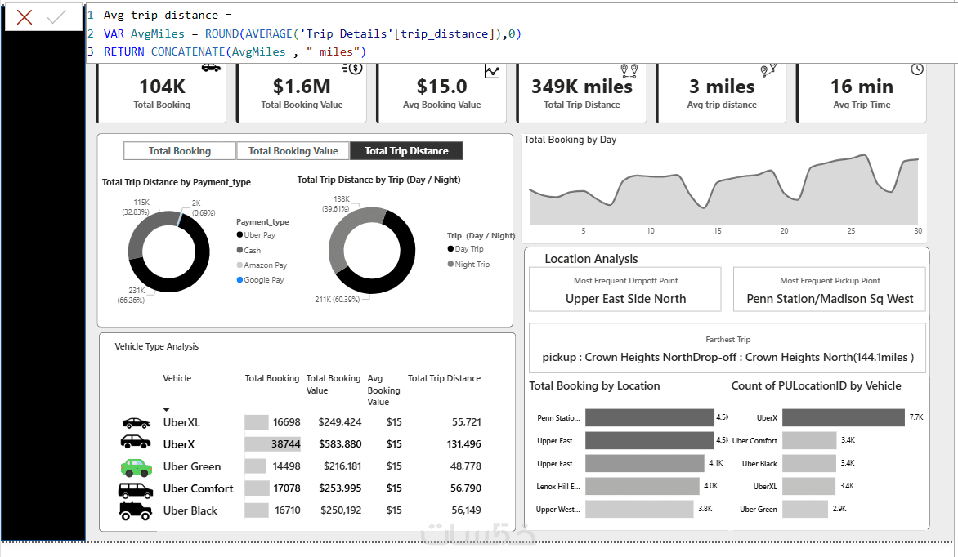Click the dollar icon on Total Booking Value card
The height and width of the screenshot is (557, 958).
pyautogui.click(x=352, y=69)
